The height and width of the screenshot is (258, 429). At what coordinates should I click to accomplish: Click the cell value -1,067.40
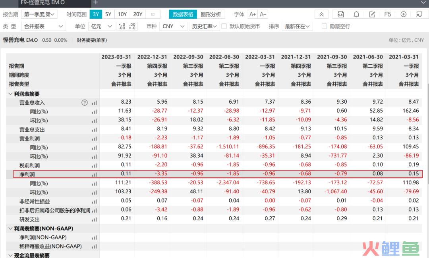coord(335,191)
